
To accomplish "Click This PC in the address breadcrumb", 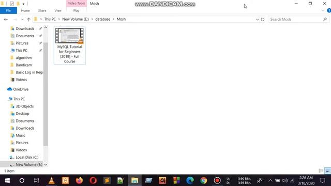I will 50,19.
